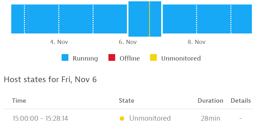Select the 15:00:00 - 15:28:14 time entry

point(40,119)
